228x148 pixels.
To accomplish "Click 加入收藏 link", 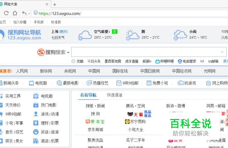I will (20, 22).
